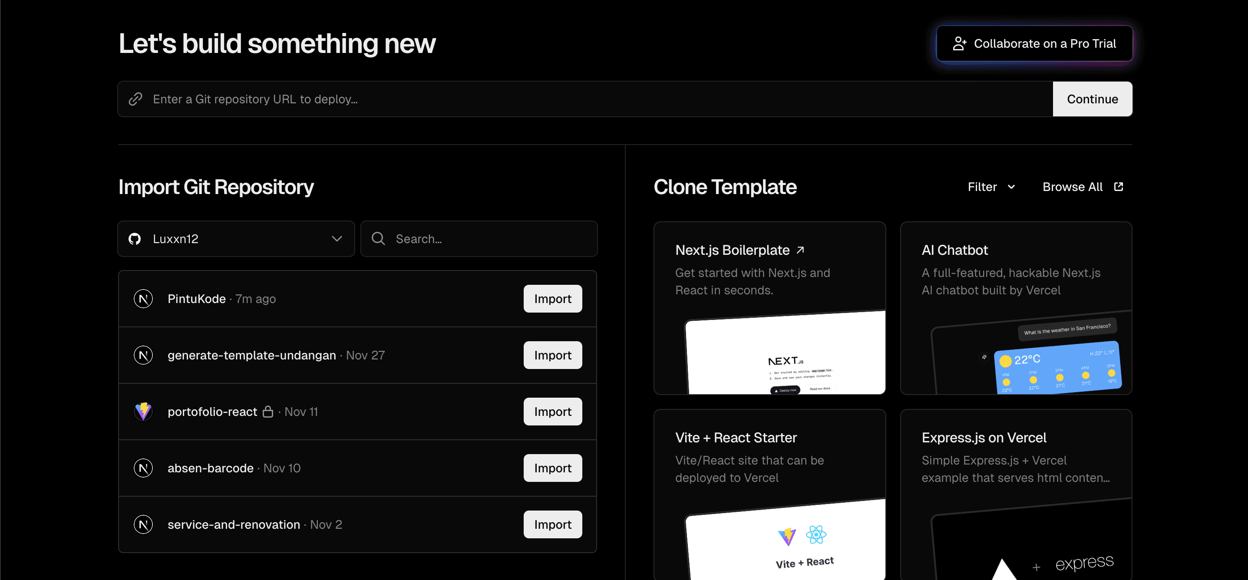Click the 'Nov 27' date text
1248x580 pixels.
click(x=365, y=355)
